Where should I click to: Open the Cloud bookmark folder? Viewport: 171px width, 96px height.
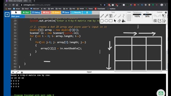point(25,9)
